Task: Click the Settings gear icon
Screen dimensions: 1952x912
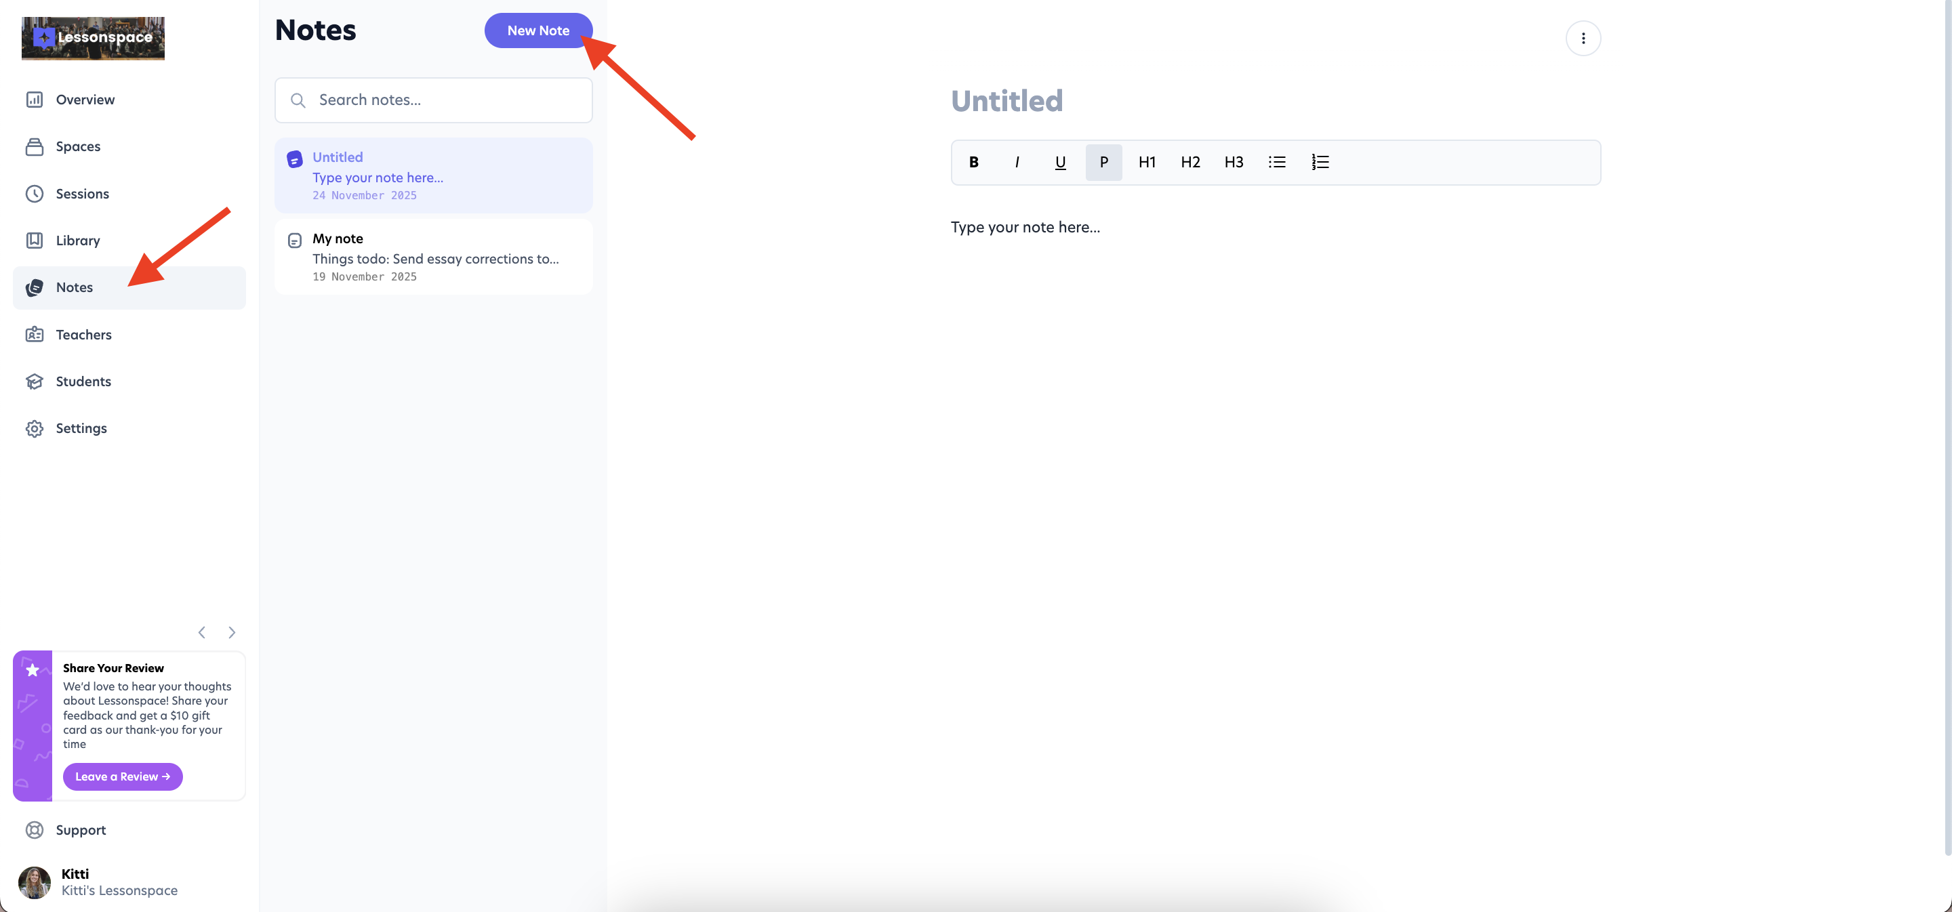Action: point(34,429)
